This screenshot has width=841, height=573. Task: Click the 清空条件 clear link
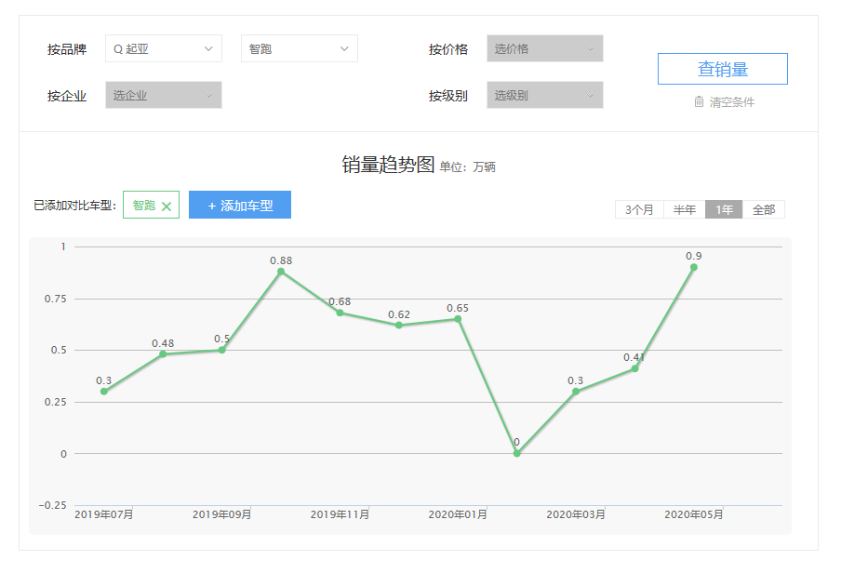click(731, 102)
